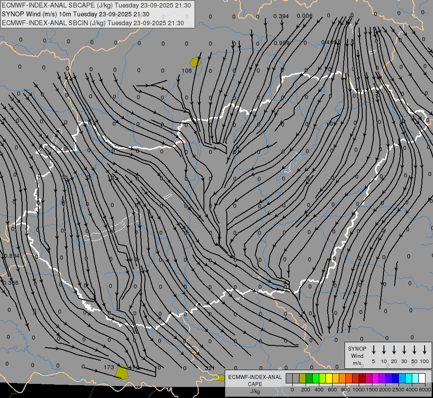433x398 pixels.
Task: Click the 2500 tick label on CAPE scale
Action: point(398,390)
